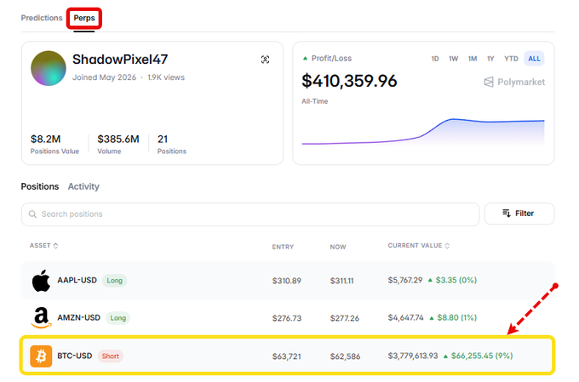Click the $3,779,613.93 current value
The height and width of the screenshot is (382, 579).
point(413,356)
